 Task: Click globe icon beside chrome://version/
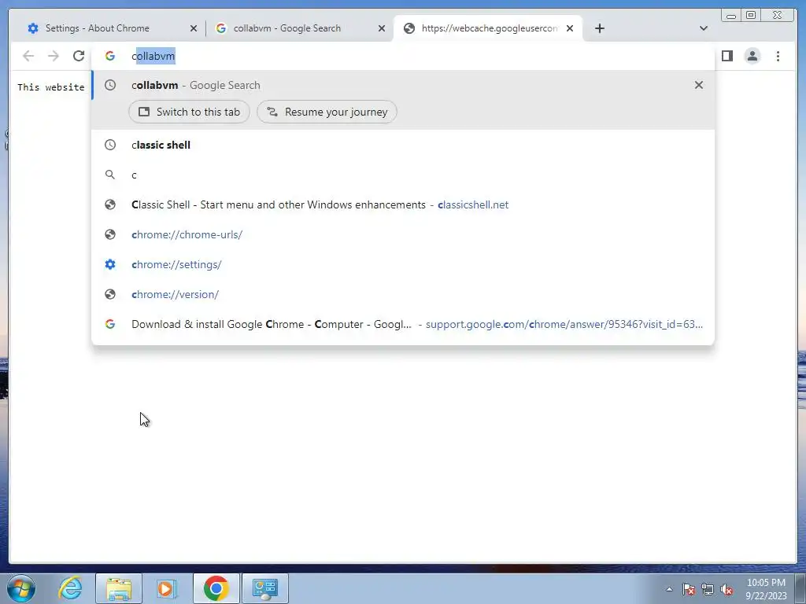click(x=110, y=294)
